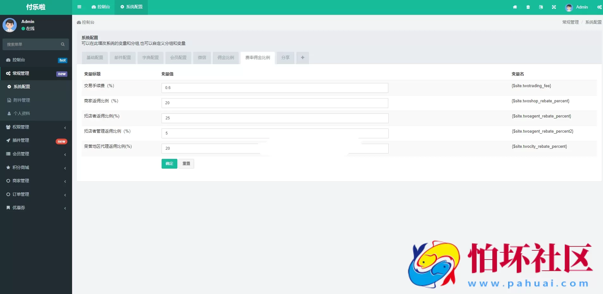
Task: Open the 控制台 tab in the top bar
Action: 101,7
